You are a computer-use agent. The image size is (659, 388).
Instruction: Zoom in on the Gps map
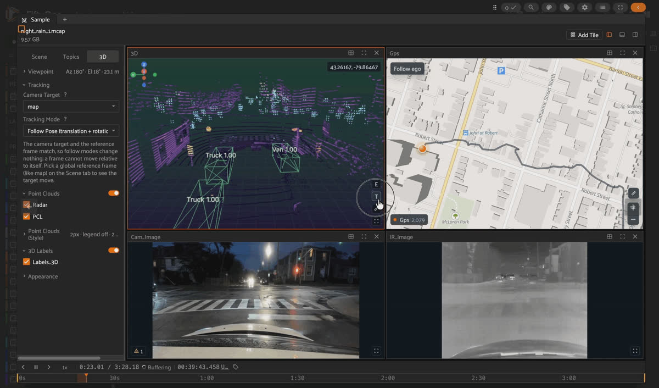point(633,208)
